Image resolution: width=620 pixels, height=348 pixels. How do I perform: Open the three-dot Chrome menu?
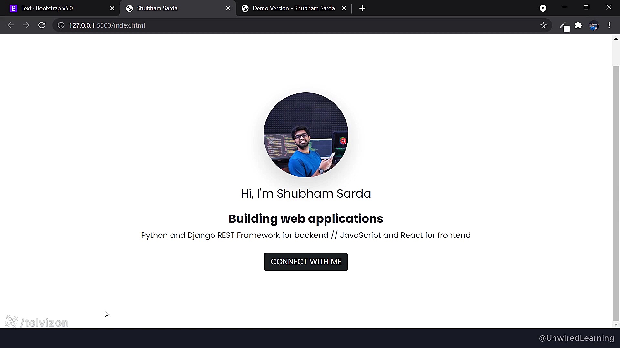click(610, 25)
